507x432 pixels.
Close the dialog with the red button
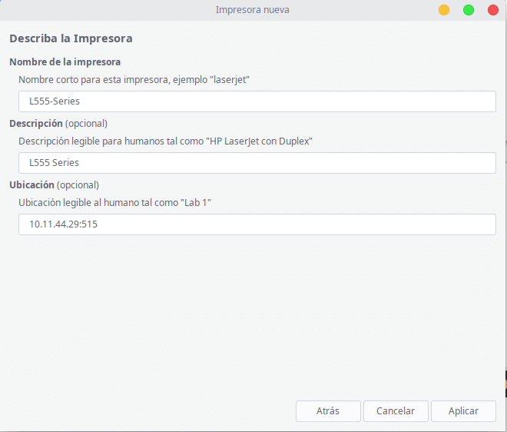492,10
